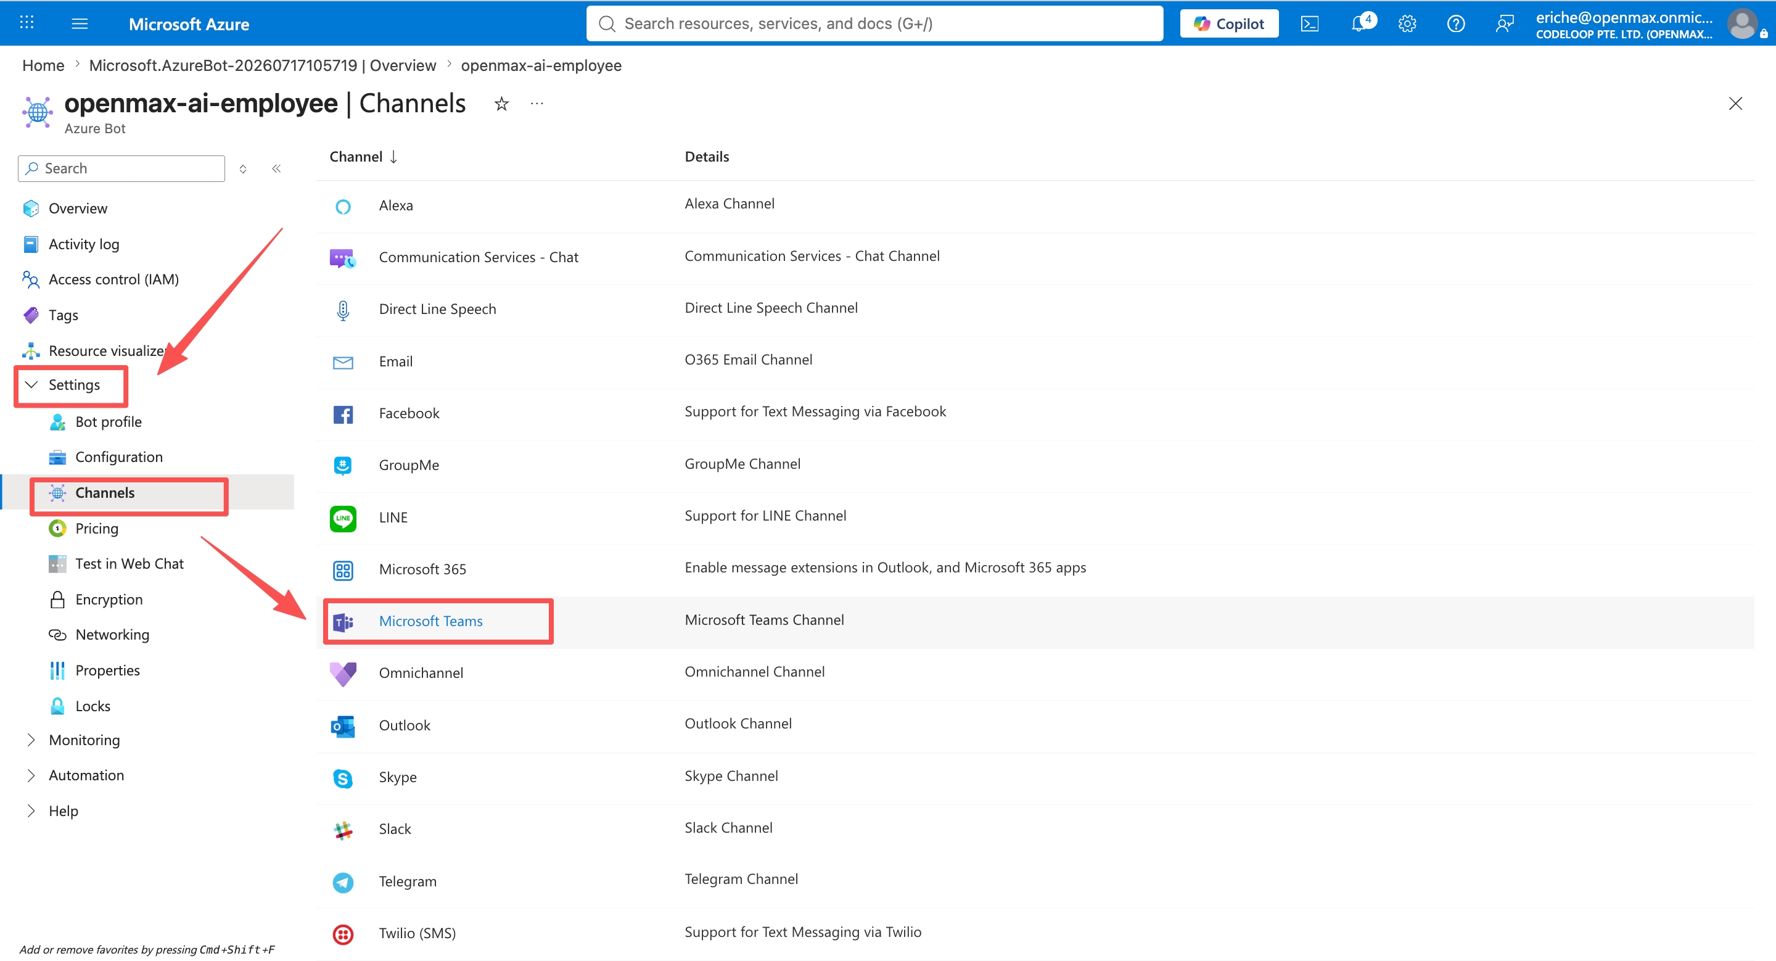Favorite the resource with star icon
Screen dimensions: 1776x961
(501, 104)
